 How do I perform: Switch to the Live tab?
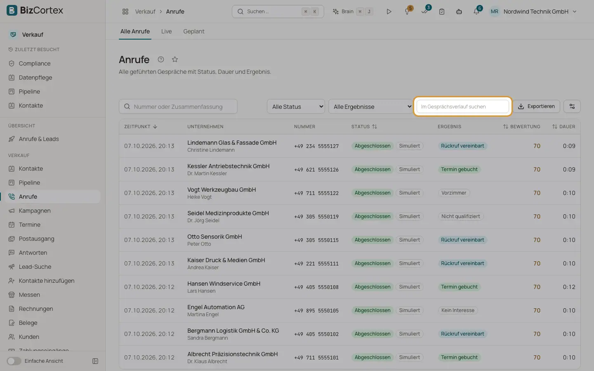click(x=166, y=31)
